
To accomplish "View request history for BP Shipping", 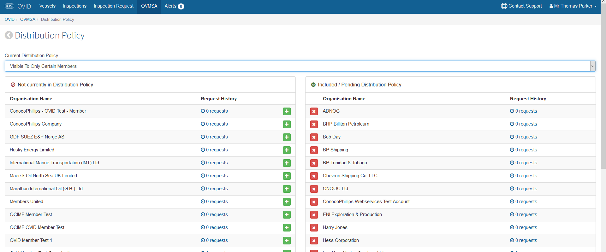I will pyautogui.click(x=523, y=150).
